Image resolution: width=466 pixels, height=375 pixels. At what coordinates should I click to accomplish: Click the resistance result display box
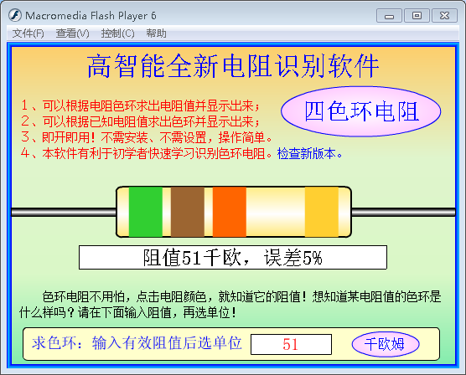pos(233,258)
